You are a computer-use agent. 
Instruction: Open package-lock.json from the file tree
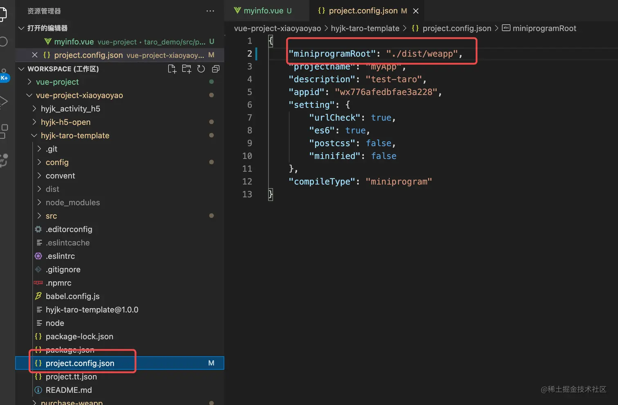(79, 337)
